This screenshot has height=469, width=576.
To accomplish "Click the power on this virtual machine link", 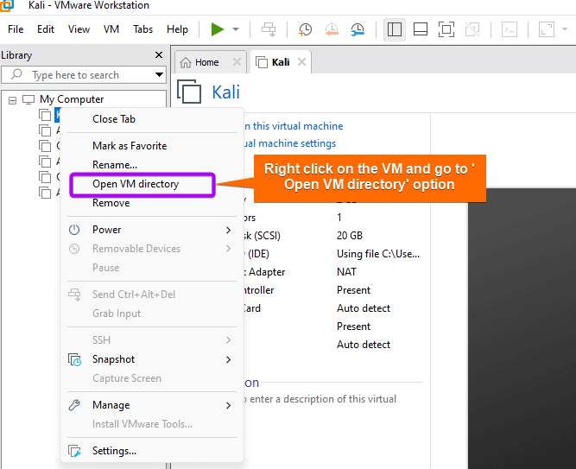I will (294, 126).
